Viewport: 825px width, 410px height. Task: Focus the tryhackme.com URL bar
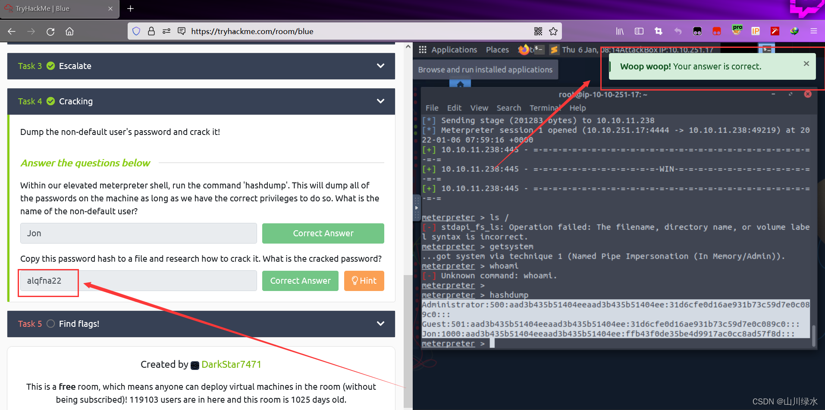point(345,31)
